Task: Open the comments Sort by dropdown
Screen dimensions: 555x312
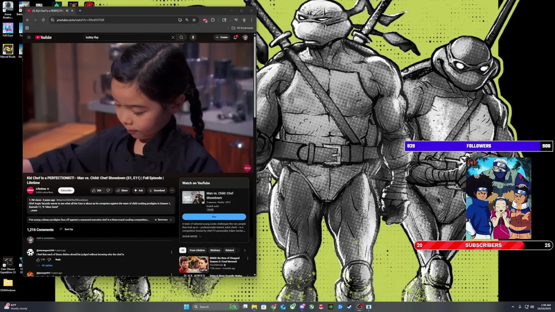Action: [x=66, y=229]
